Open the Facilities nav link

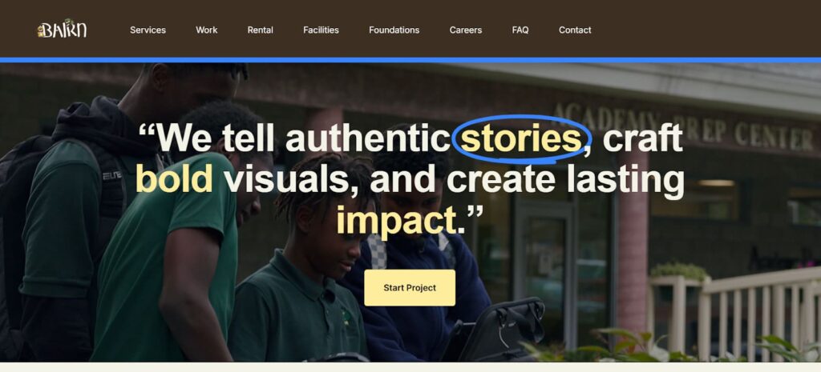coord(321,30)
